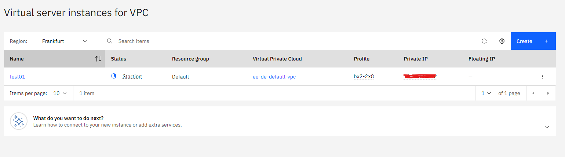Image resolution: width=565 pixels, height=157 pixels.
Task: Open the page number selector dropdown
Action: [x=486, y=93]
